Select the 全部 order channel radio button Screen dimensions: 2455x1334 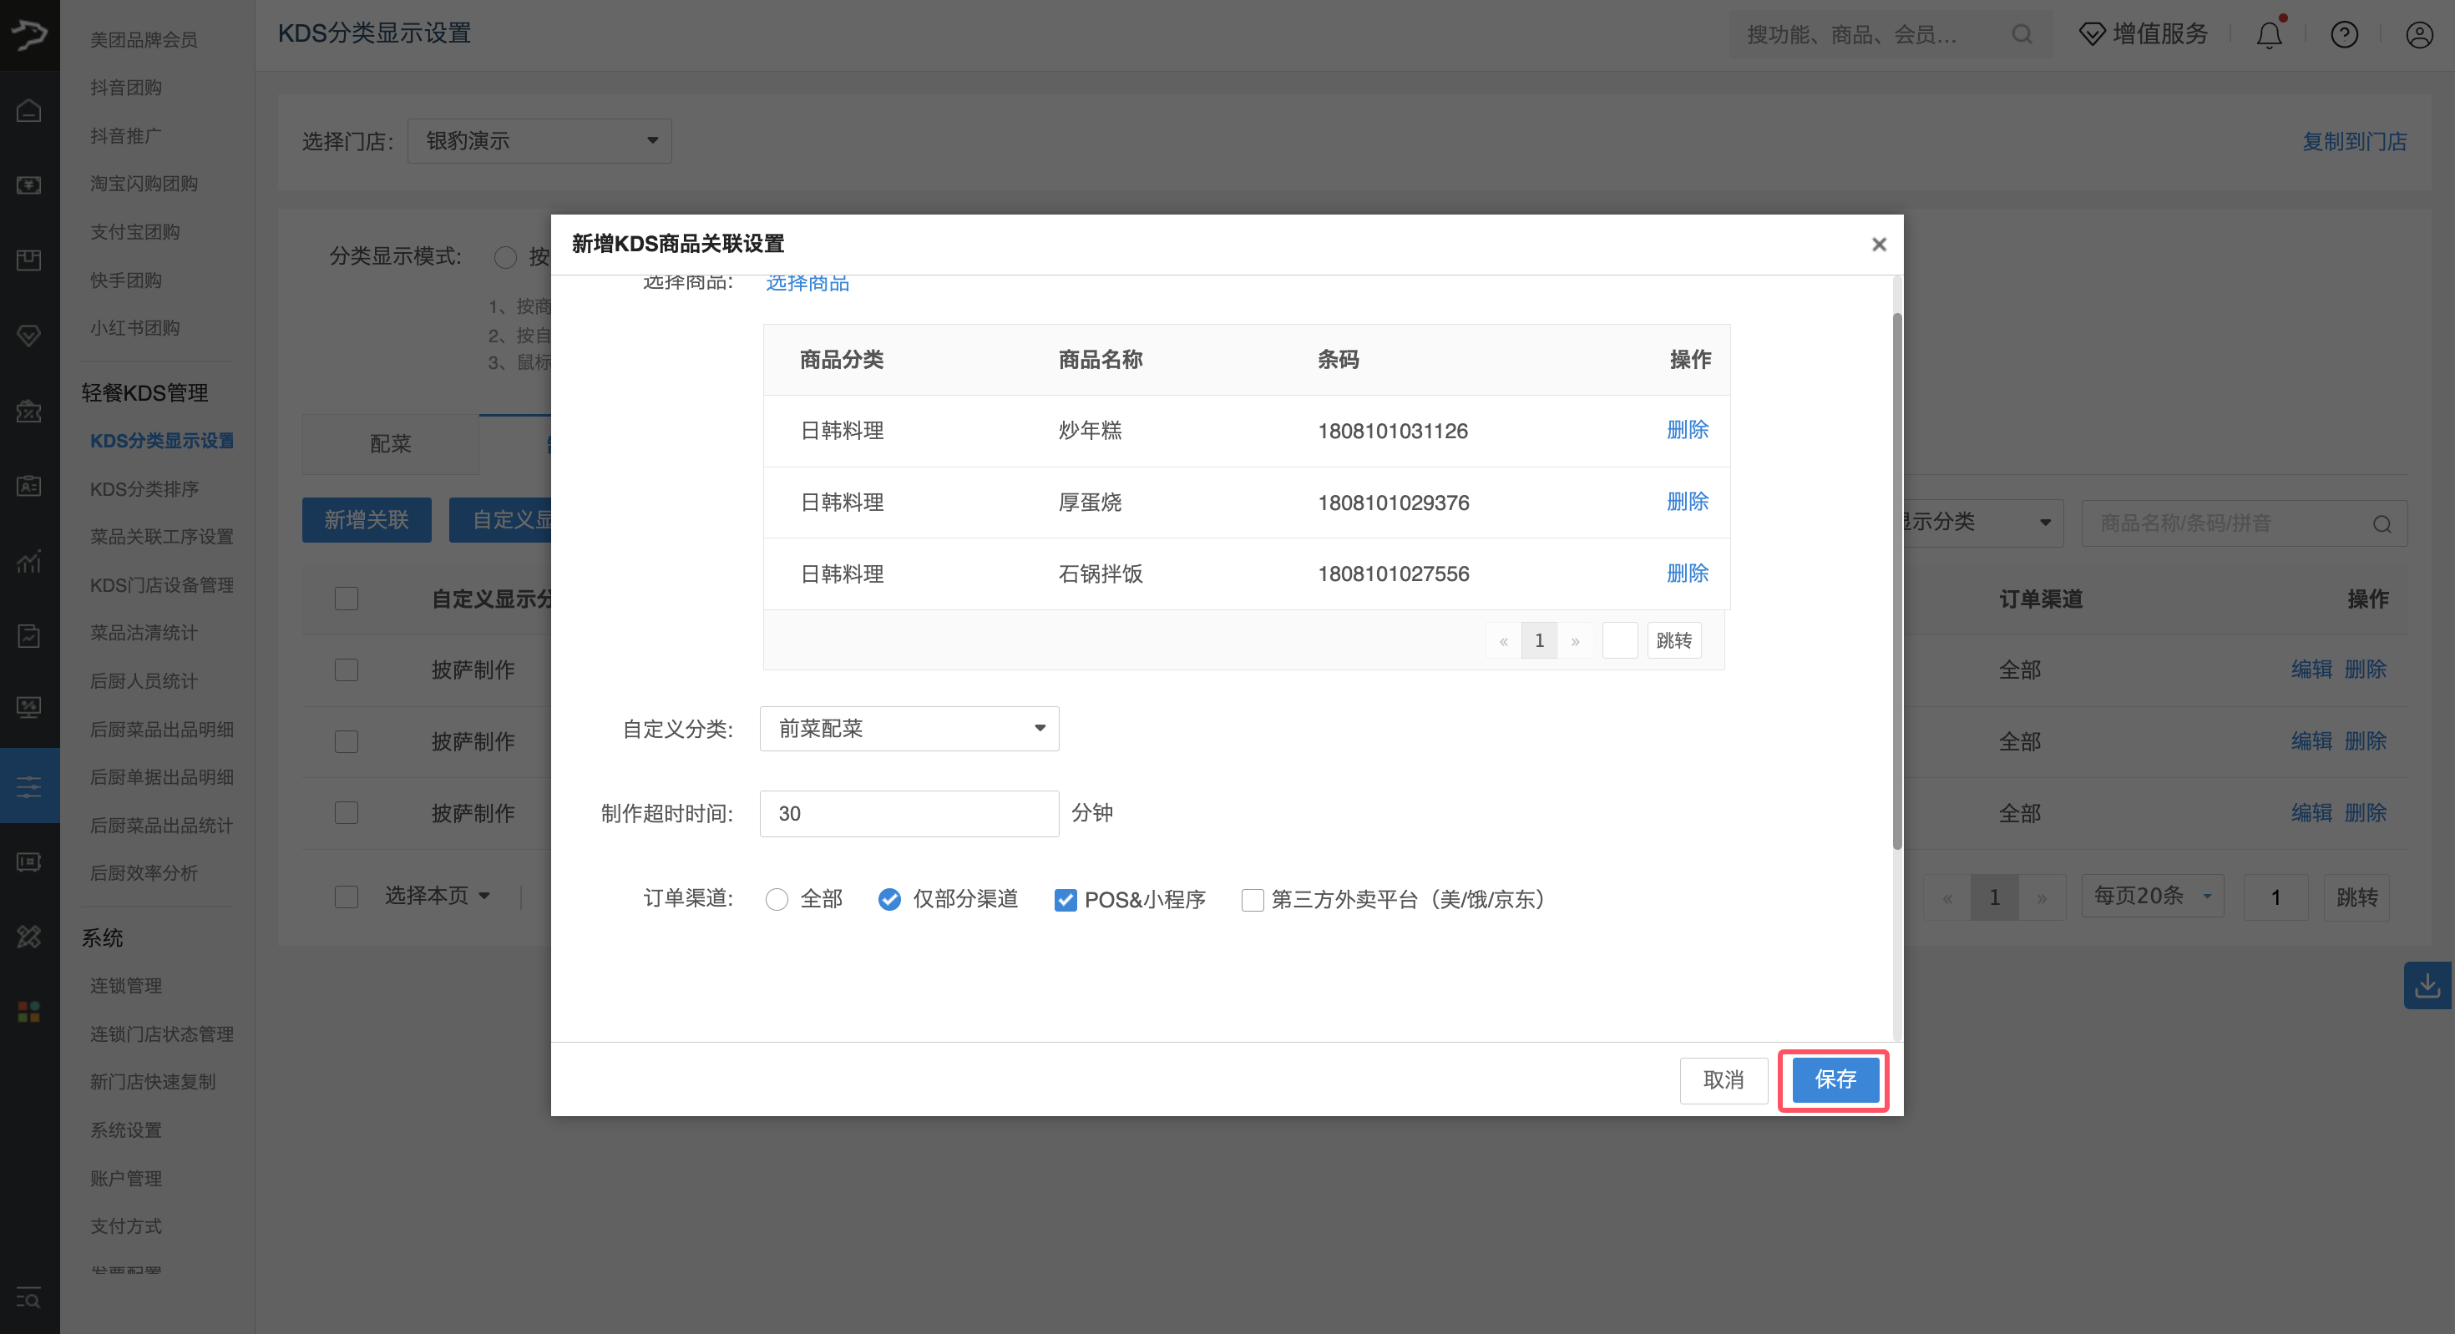pos(776,900)
